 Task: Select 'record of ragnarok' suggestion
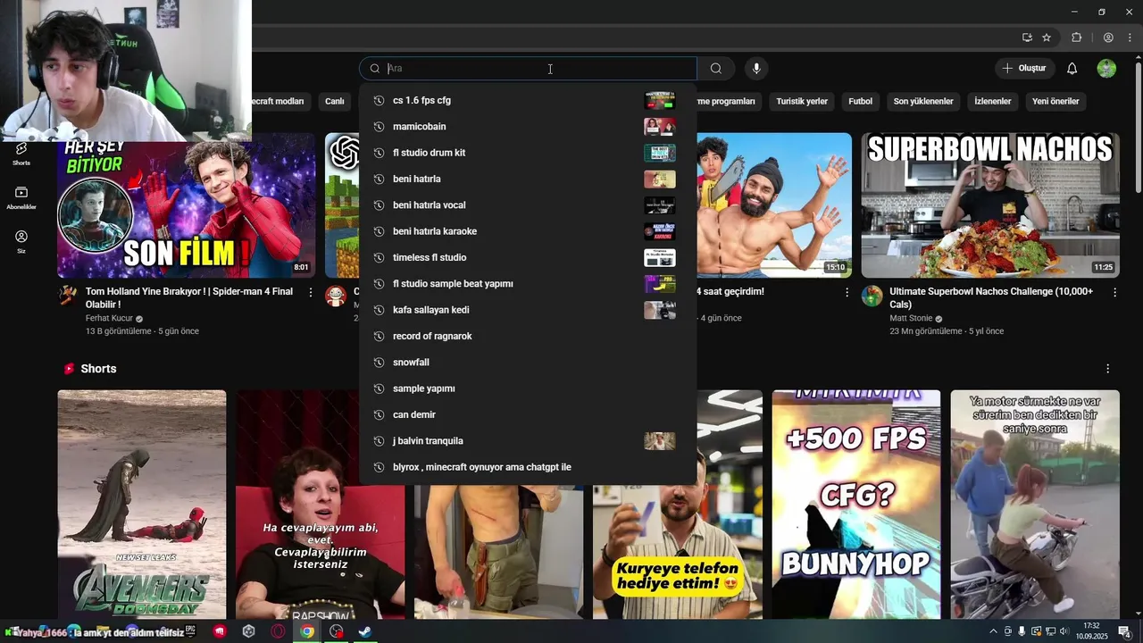click(x=528, y=336)
